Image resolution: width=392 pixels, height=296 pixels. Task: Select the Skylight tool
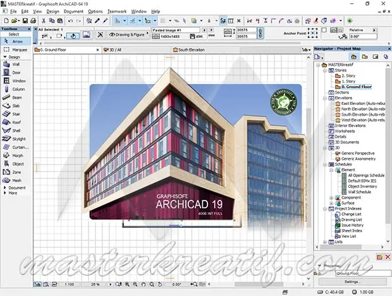(16, 139)
